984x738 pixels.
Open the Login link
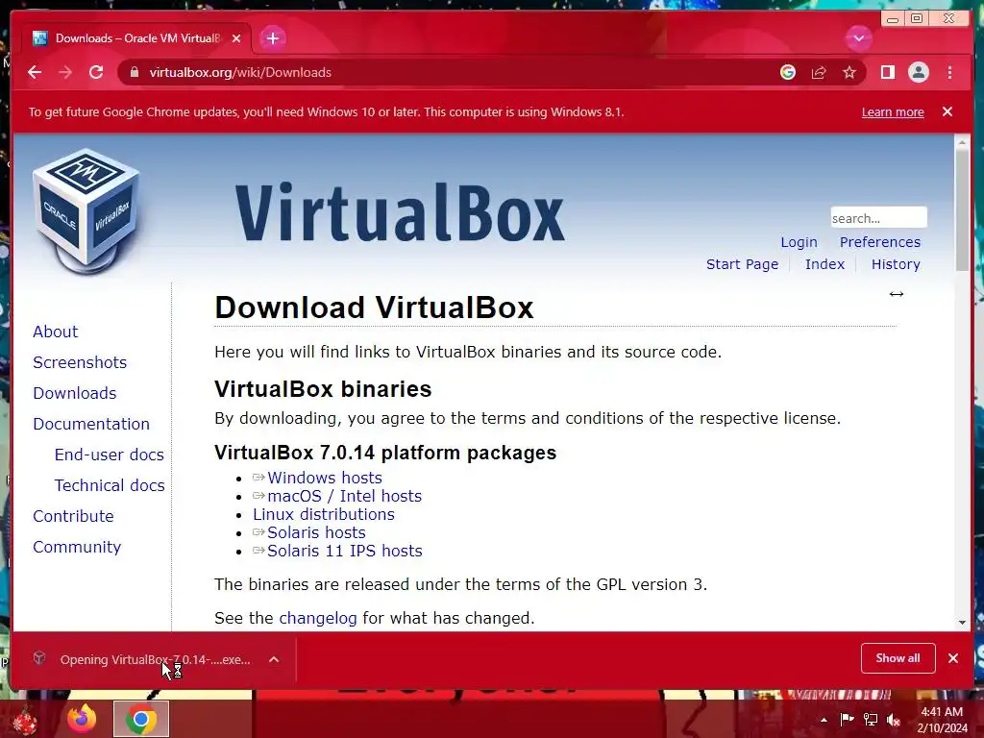[799, 242]
